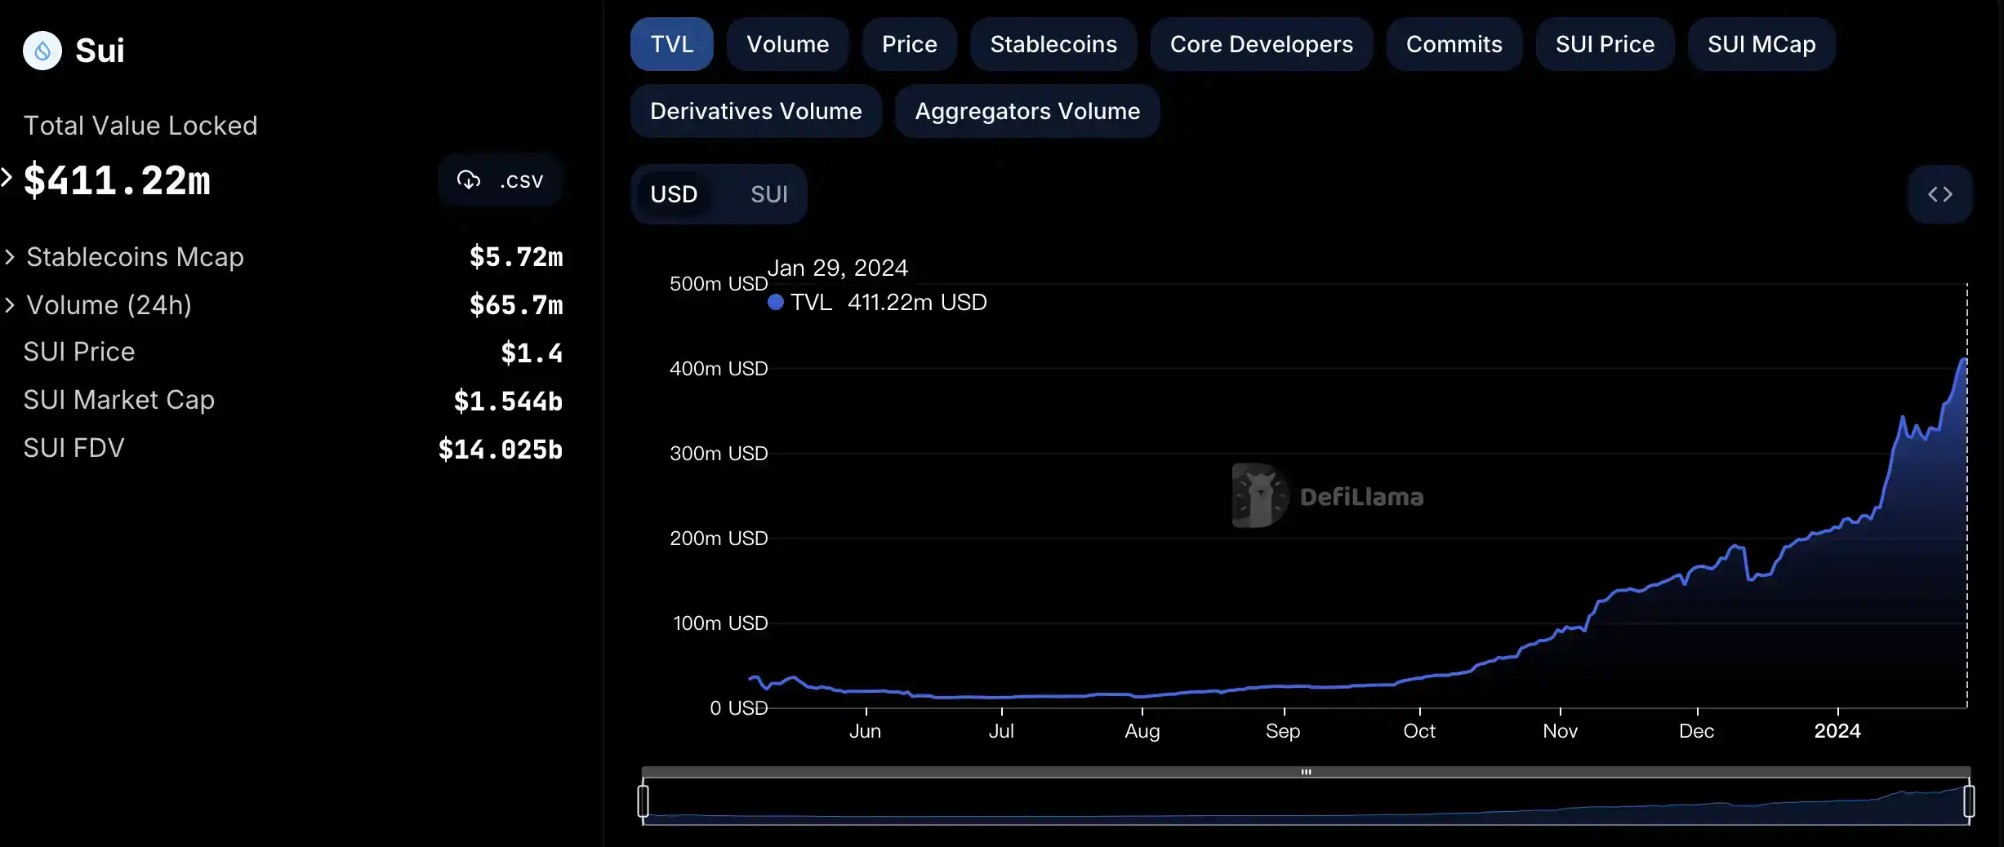
Task: Select USD denomination tab
Action: [674, 194]
